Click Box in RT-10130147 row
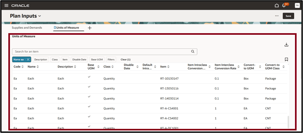303x133 pixels. (246, 78)
